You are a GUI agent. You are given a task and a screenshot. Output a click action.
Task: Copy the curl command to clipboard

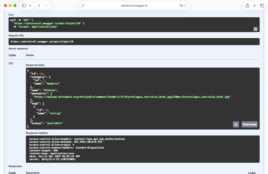pyautogui.click(x=255, y=29)
